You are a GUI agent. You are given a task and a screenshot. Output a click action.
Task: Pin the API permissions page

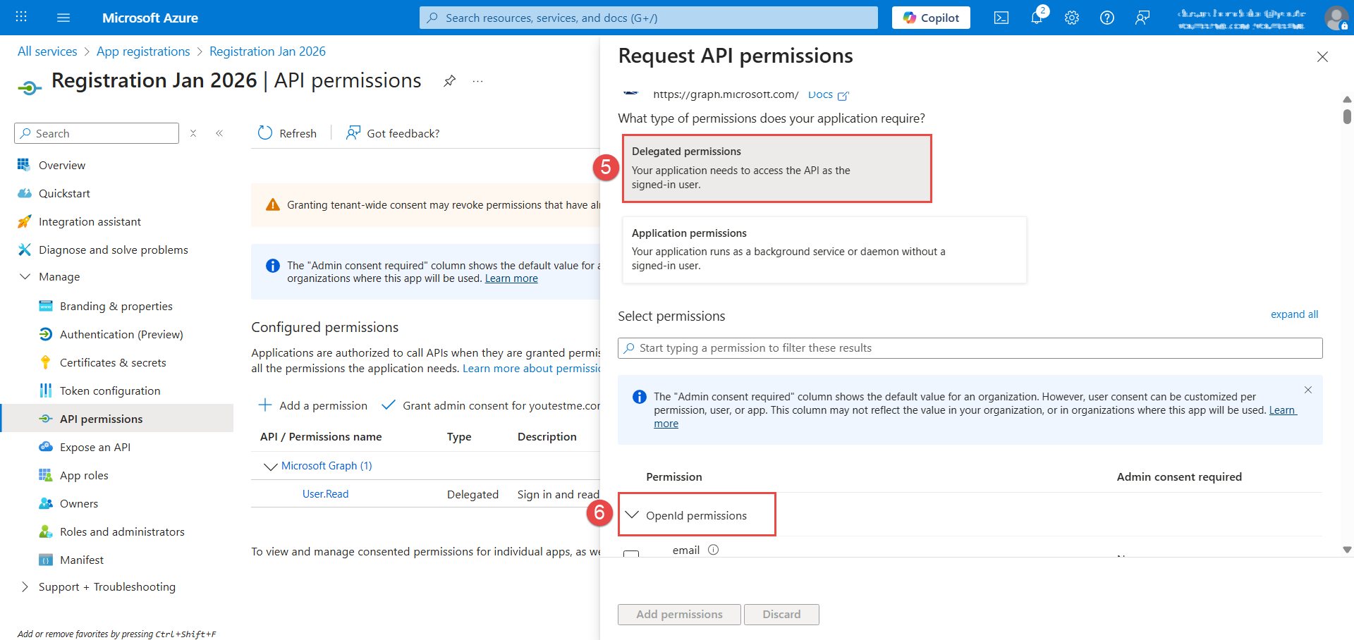coord(449,81)
